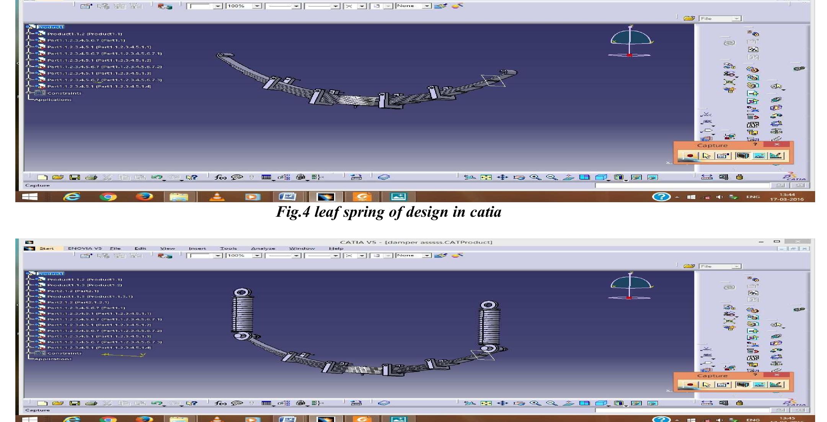
Task: Select the Rotate tool in the lower CATIA window
Action: click(x=519, y=403)
